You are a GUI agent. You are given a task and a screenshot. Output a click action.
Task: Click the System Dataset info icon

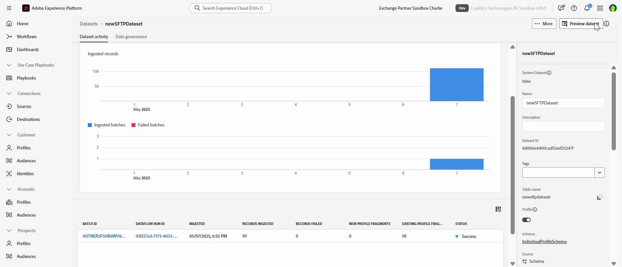click(549, 73)
